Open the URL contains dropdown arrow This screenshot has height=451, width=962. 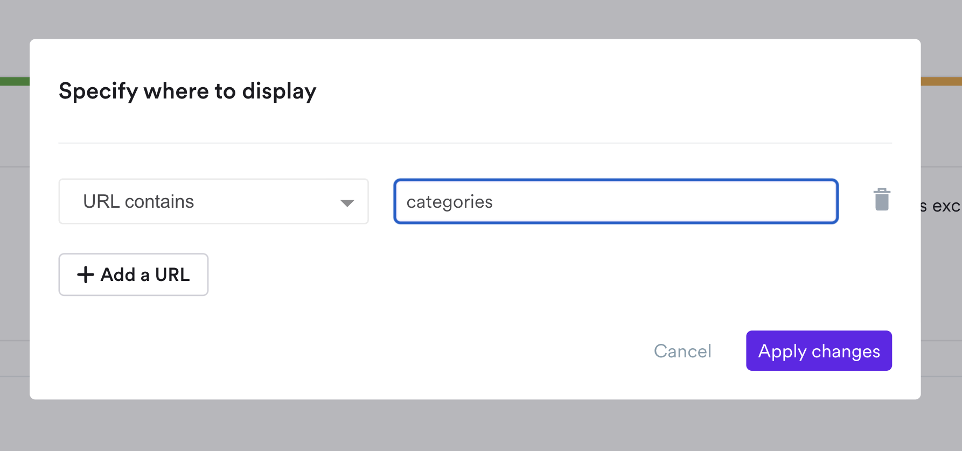click(347, 203)
